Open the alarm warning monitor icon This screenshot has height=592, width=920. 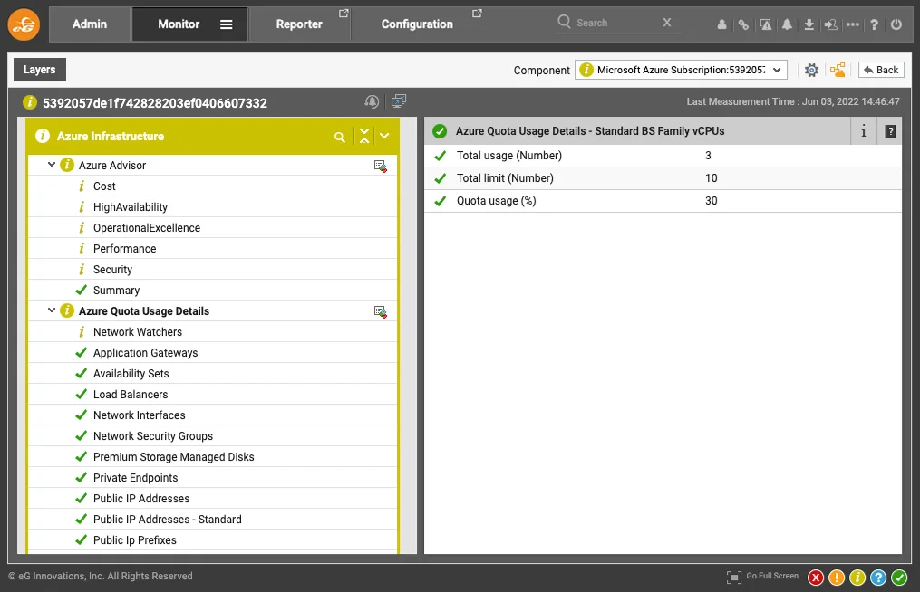point(766,24)
